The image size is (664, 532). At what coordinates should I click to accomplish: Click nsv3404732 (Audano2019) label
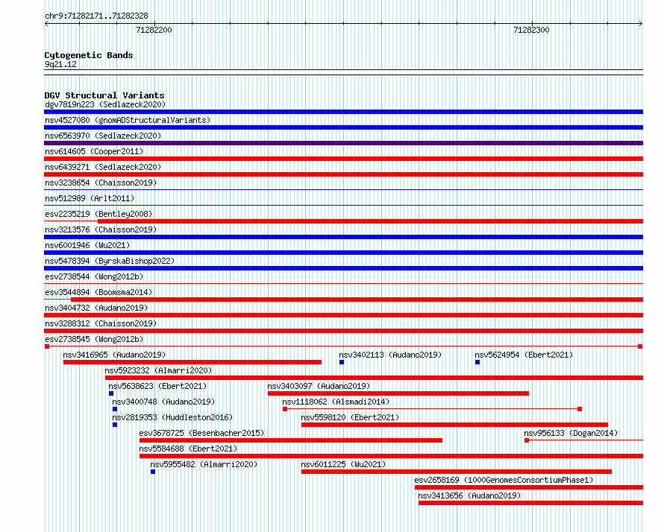tap(96, 308)
